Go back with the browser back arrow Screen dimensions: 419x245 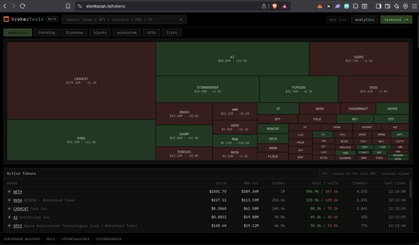[x=5, y=6]
